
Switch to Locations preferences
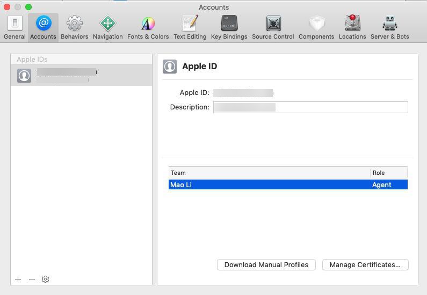(352, 27)
